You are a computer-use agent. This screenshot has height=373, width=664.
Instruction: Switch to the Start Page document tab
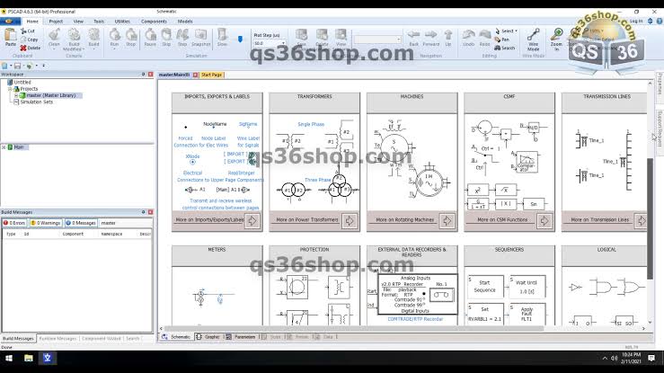[211, 75]
